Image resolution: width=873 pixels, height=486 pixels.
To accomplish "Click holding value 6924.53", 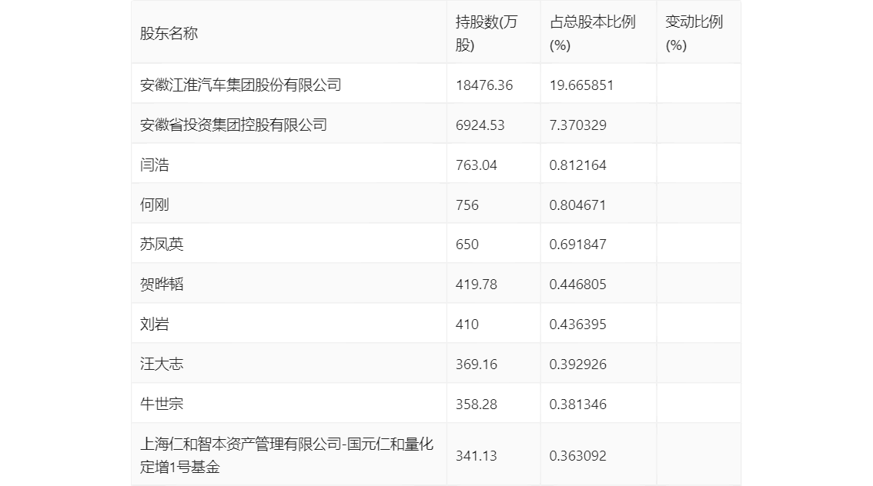I will click(x=480, y=125).
